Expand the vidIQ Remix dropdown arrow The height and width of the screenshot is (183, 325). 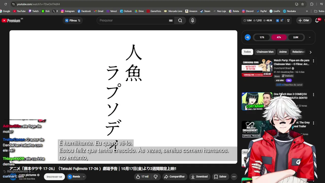pyautogui.click(x=84, y=177)
